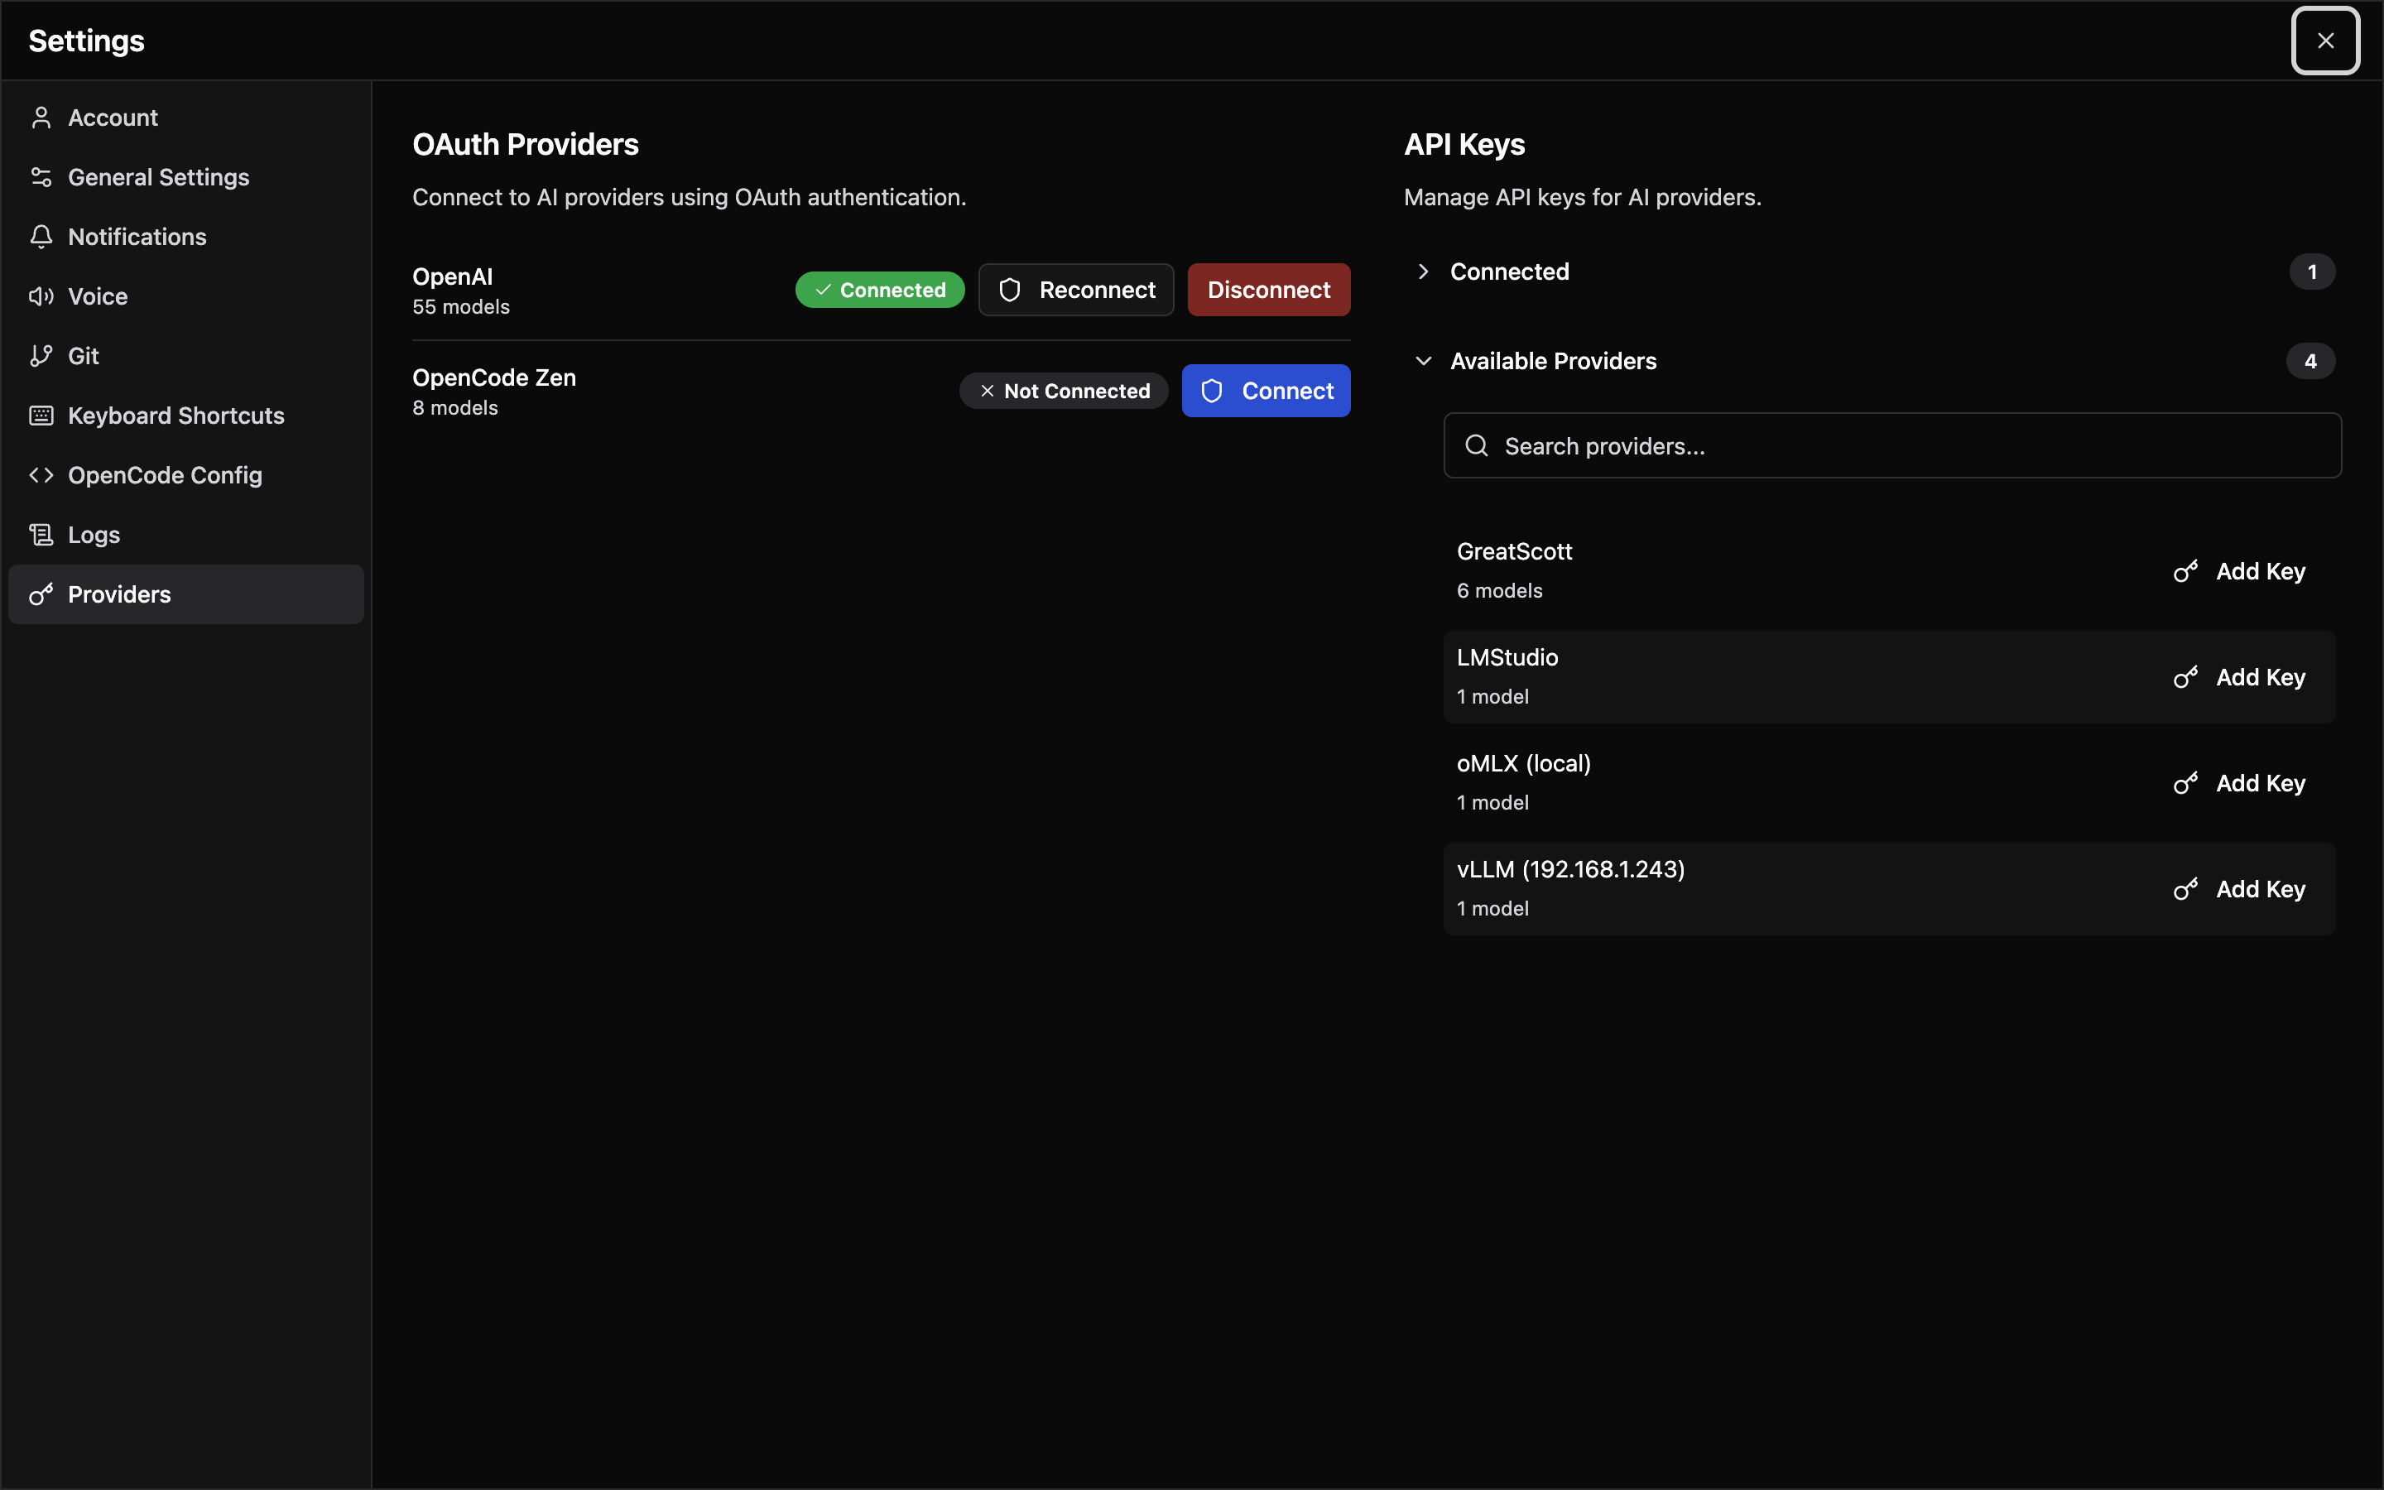The width and height of the screenshot is (2384, 1490).
Task: Click the OAuth Providers heading
Action: (x=525, y=145)
